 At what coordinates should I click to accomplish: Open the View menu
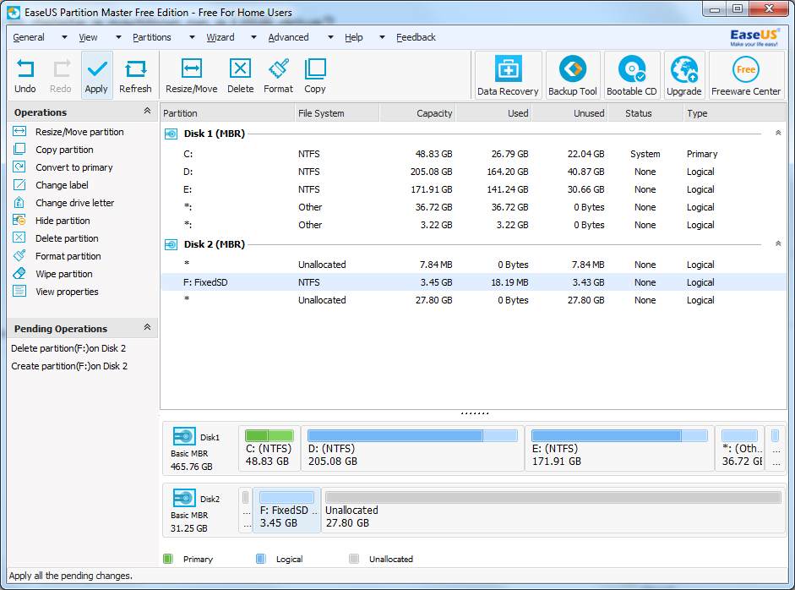click(x=88, y=37)
